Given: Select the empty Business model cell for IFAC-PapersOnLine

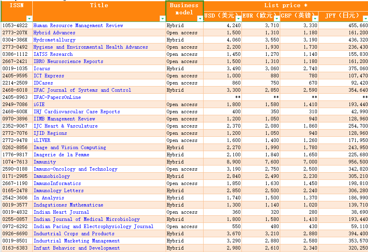Looking at the screenshot, I should click(184, 97).
